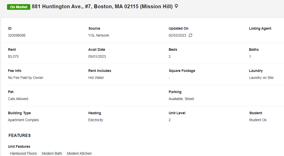This screenshot has width=284, height=156.
Task: Click the 09/01/2023 avail date value
Action: click(97, 56)
